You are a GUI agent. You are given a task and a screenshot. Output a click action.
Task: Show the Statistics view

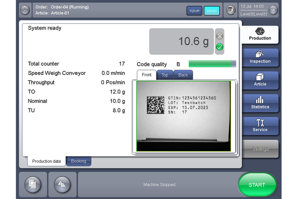pyautogui.click(x=260, y=103)
